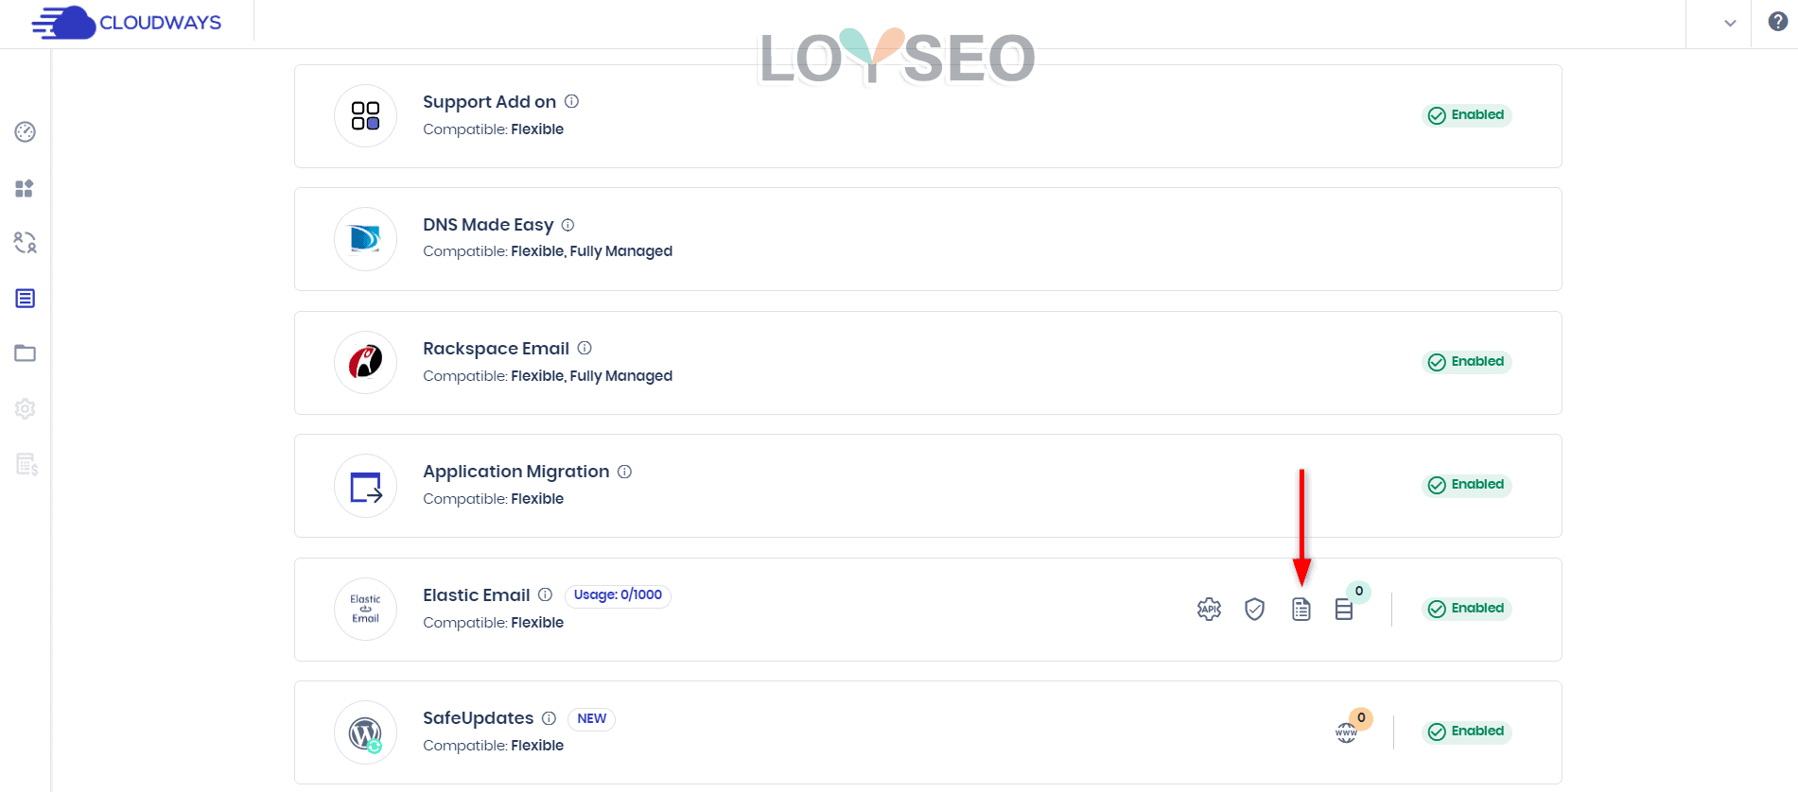Open the help question mark icon

(1777, 22)
